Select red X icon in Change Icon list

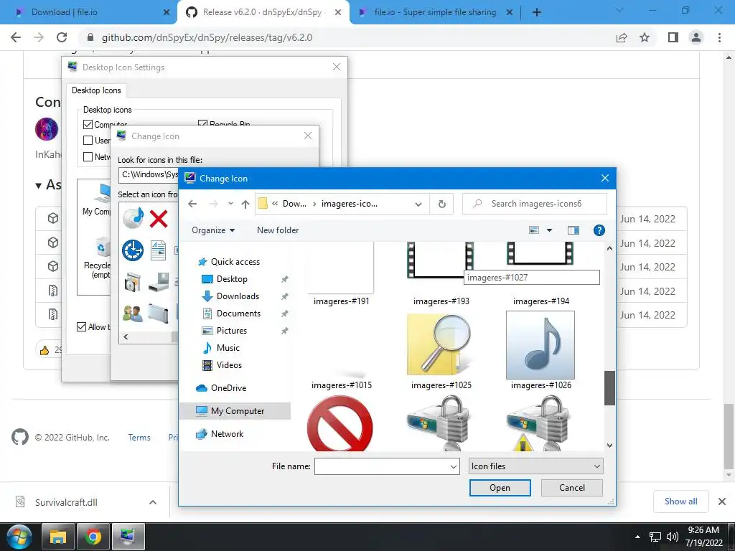tap(159, 218)
